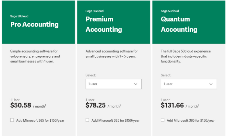Click the Quantum Accounting plan heading

pyautogui.click(x=179, y=24)
